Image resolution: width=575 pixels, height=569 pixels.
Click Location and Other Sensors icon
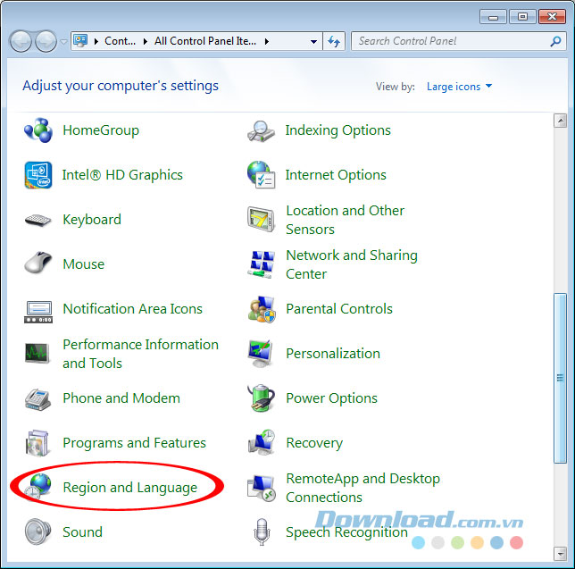[261, 220]
